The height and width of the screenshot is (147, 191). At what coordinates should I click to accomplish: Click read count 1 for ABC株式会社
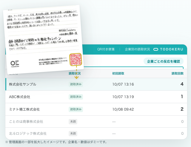pos(182,97)
